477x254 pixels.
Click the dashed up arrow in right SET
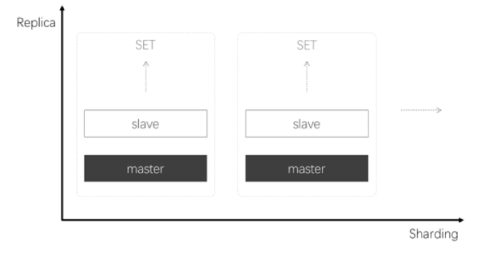[x=307, y=76]
